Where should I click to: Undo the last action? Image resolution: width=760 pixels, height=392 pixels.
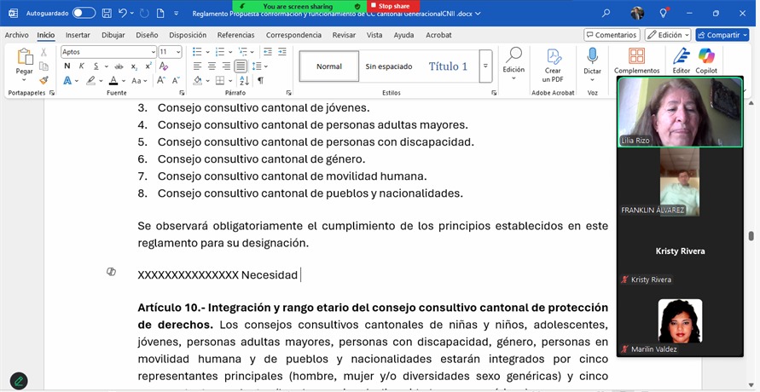(x=123, y=14)
